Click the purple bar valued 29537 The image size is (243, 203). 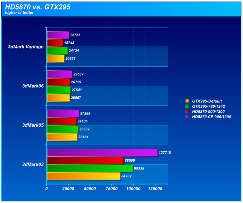(60, 74)
